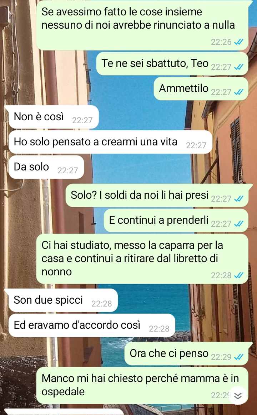Tap checkmarks on 'Solo? I soldi da noi' message

pyautogui.click(x=239, y=198)
